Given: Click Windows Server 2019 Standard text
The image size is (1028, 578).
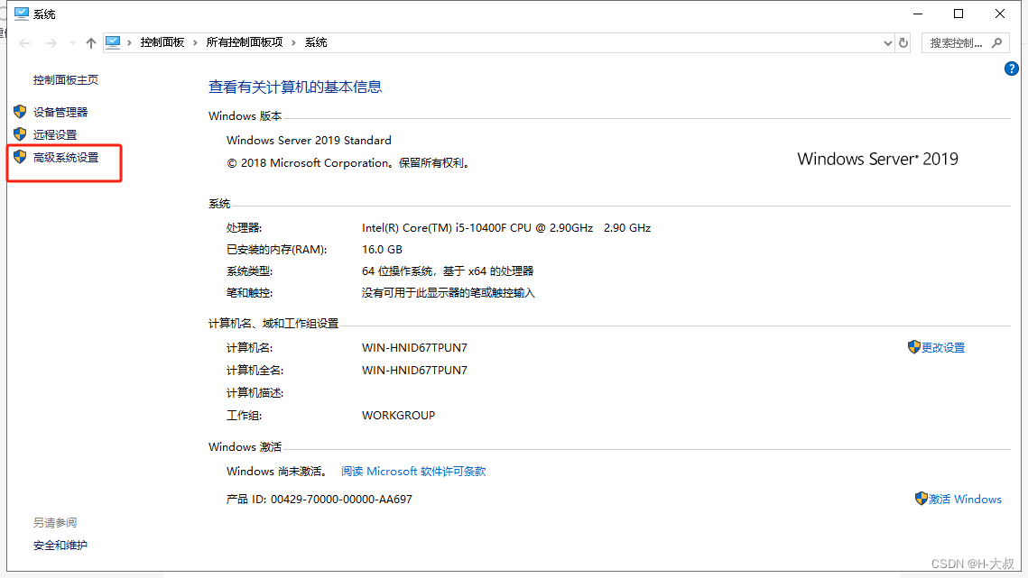Looking at the screenshot, I should point(309,141).
